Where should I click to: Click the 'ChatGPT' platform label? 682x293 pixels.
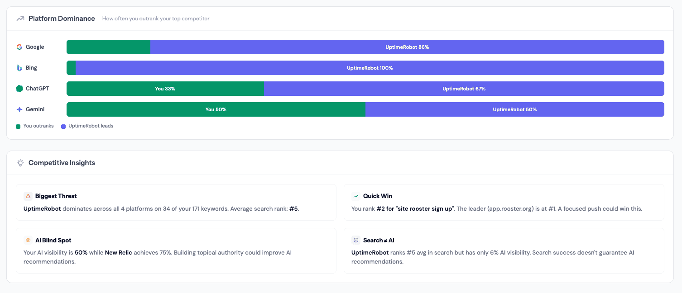(x=37, y=89)
